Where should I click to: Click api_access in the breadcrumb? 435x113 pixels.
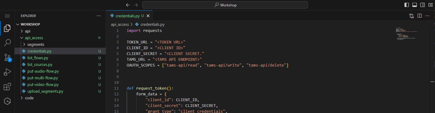pyautogui.click(x=120, y=24)
